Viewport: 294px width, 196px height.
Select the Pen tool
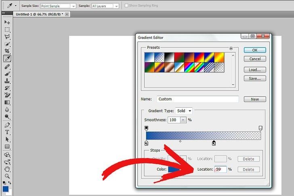[x=7, y=125]
